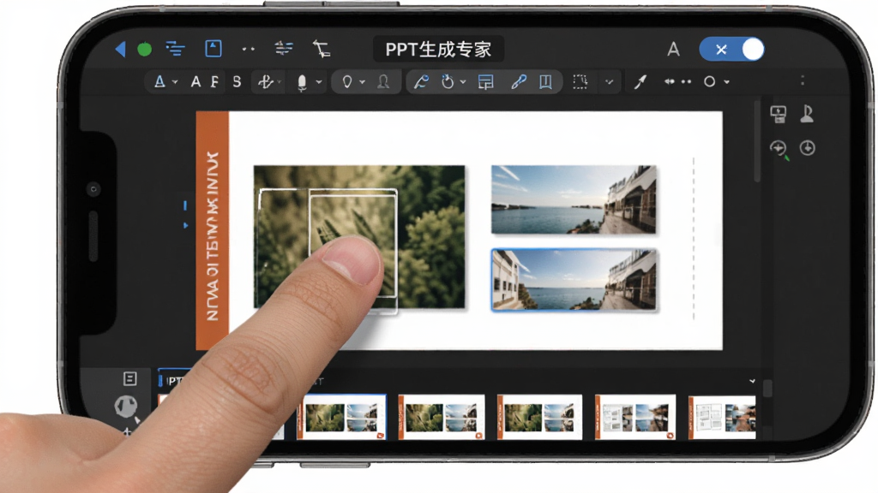Select the highlighted blue-bordered slide thumbnail

[341, 417]
